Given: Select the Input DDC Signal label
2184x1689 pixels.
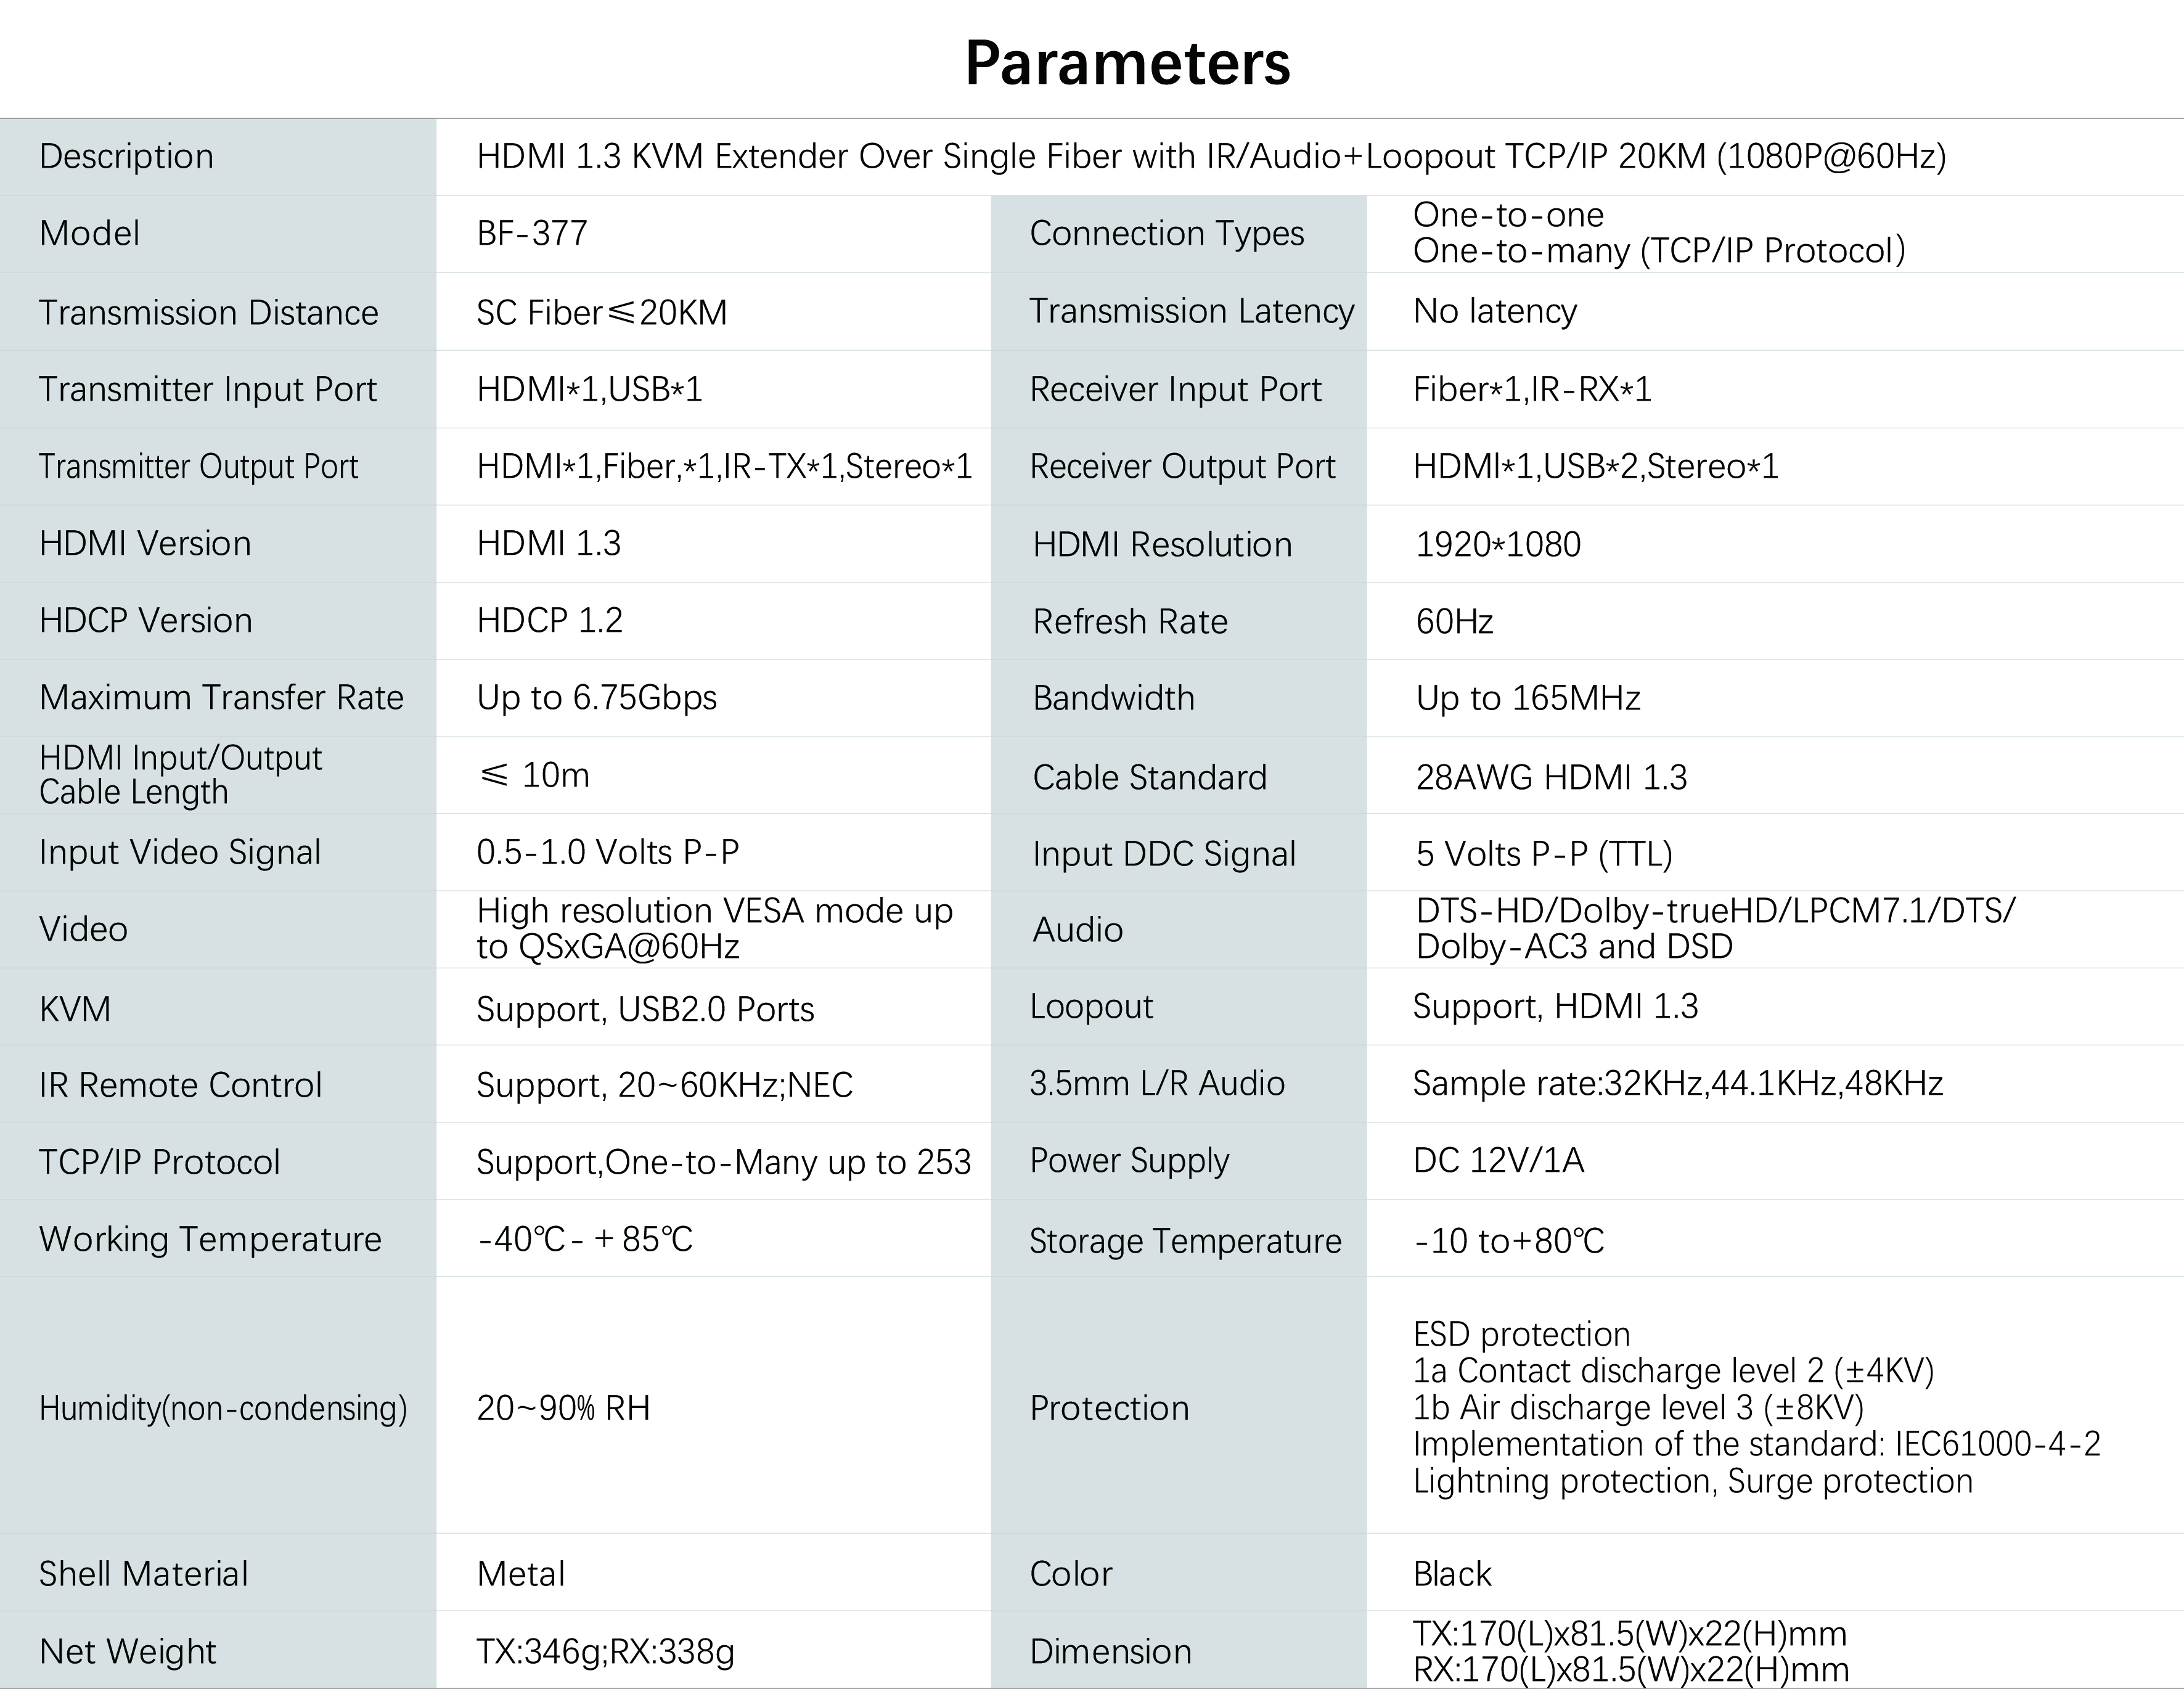Looking at the screenshot, I should click(x=1164, y=854).
